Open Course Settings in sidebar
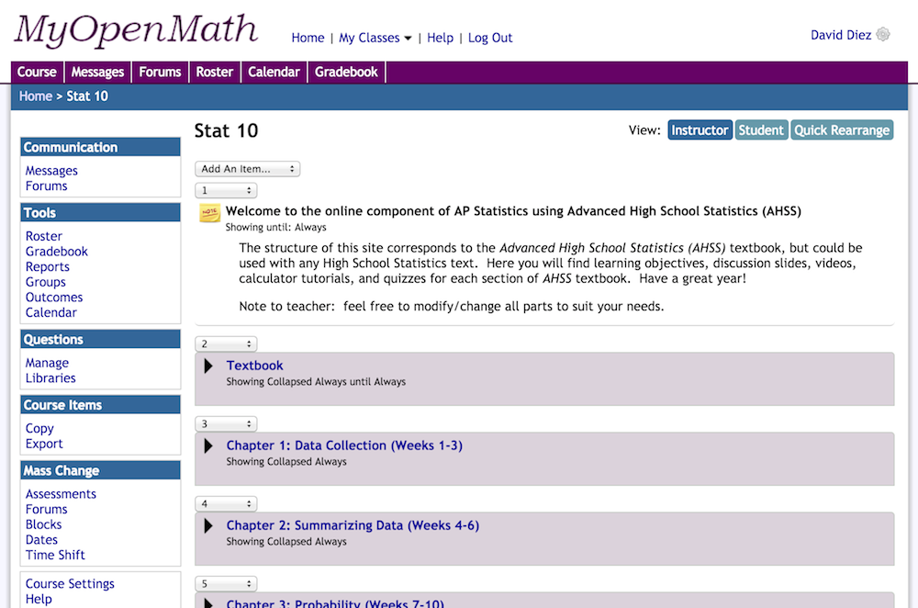Viewport: 918px width, 608px height. coord(70,584)
